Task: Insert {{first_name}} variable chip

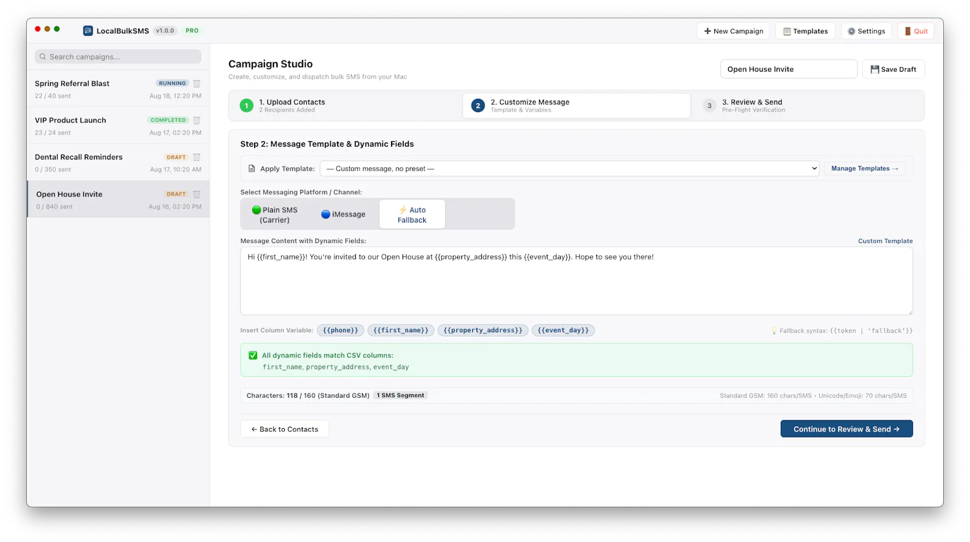Action: click(401, 330)
